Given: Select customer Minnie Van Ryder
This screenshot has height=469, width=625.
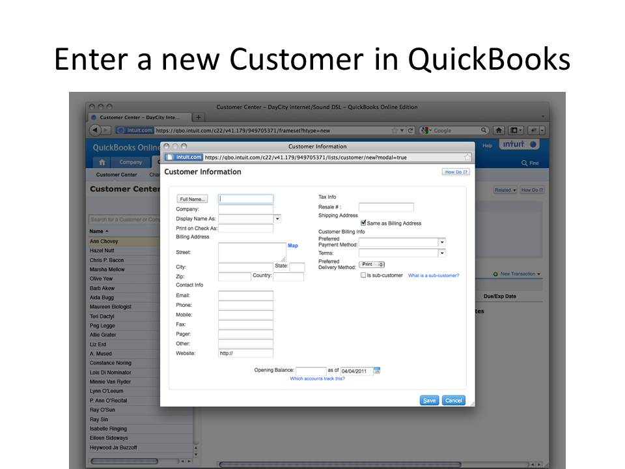Looking at the screenshot, I should pos(124,382).
